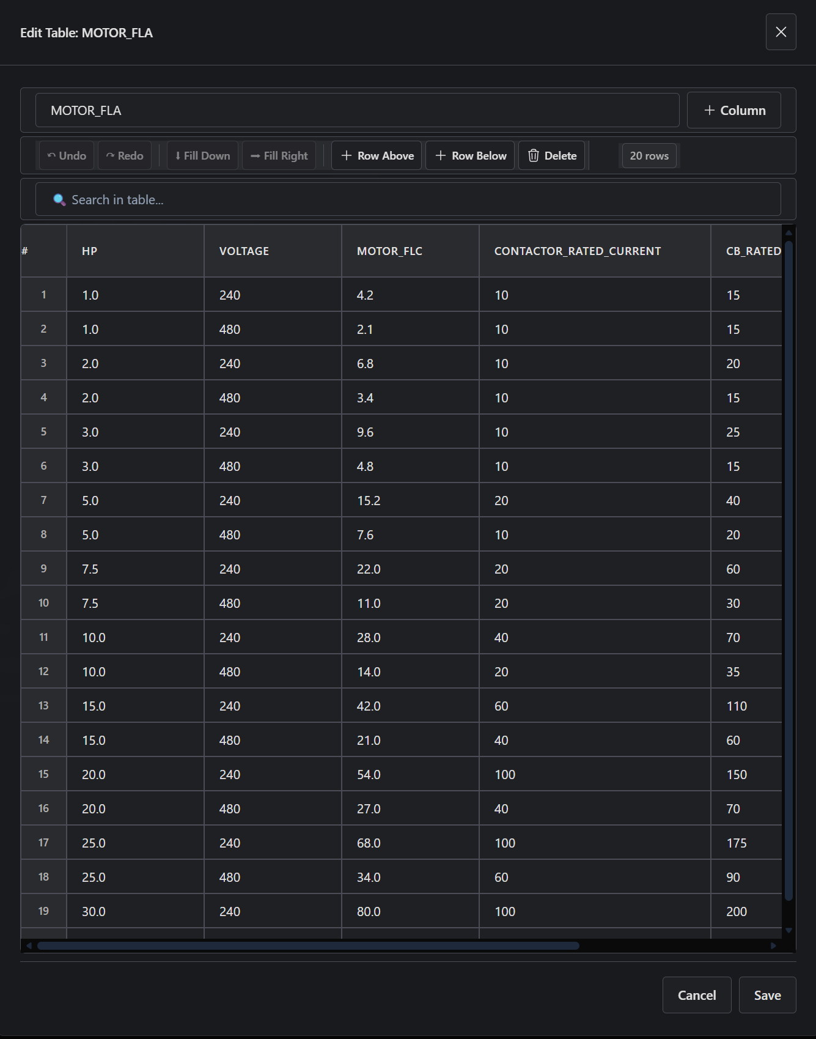Click the magnifier search icon
The image size is (816, 1039).
pos(59,200)
